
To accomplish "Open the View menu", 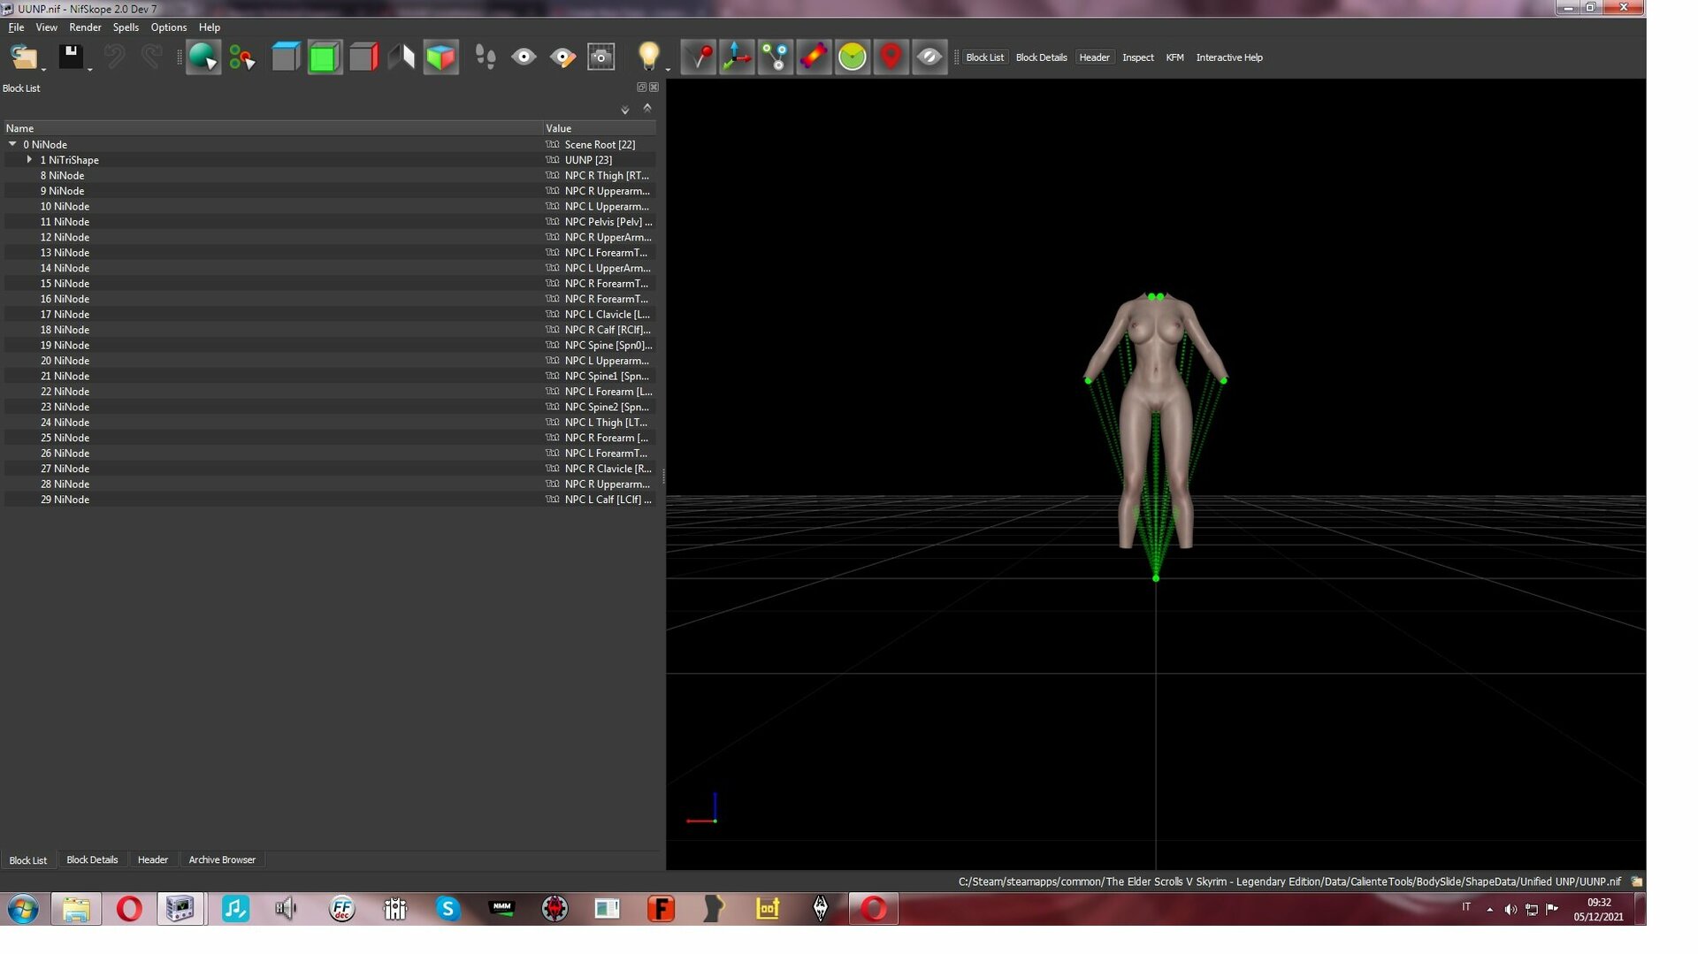I will point(46,27).
